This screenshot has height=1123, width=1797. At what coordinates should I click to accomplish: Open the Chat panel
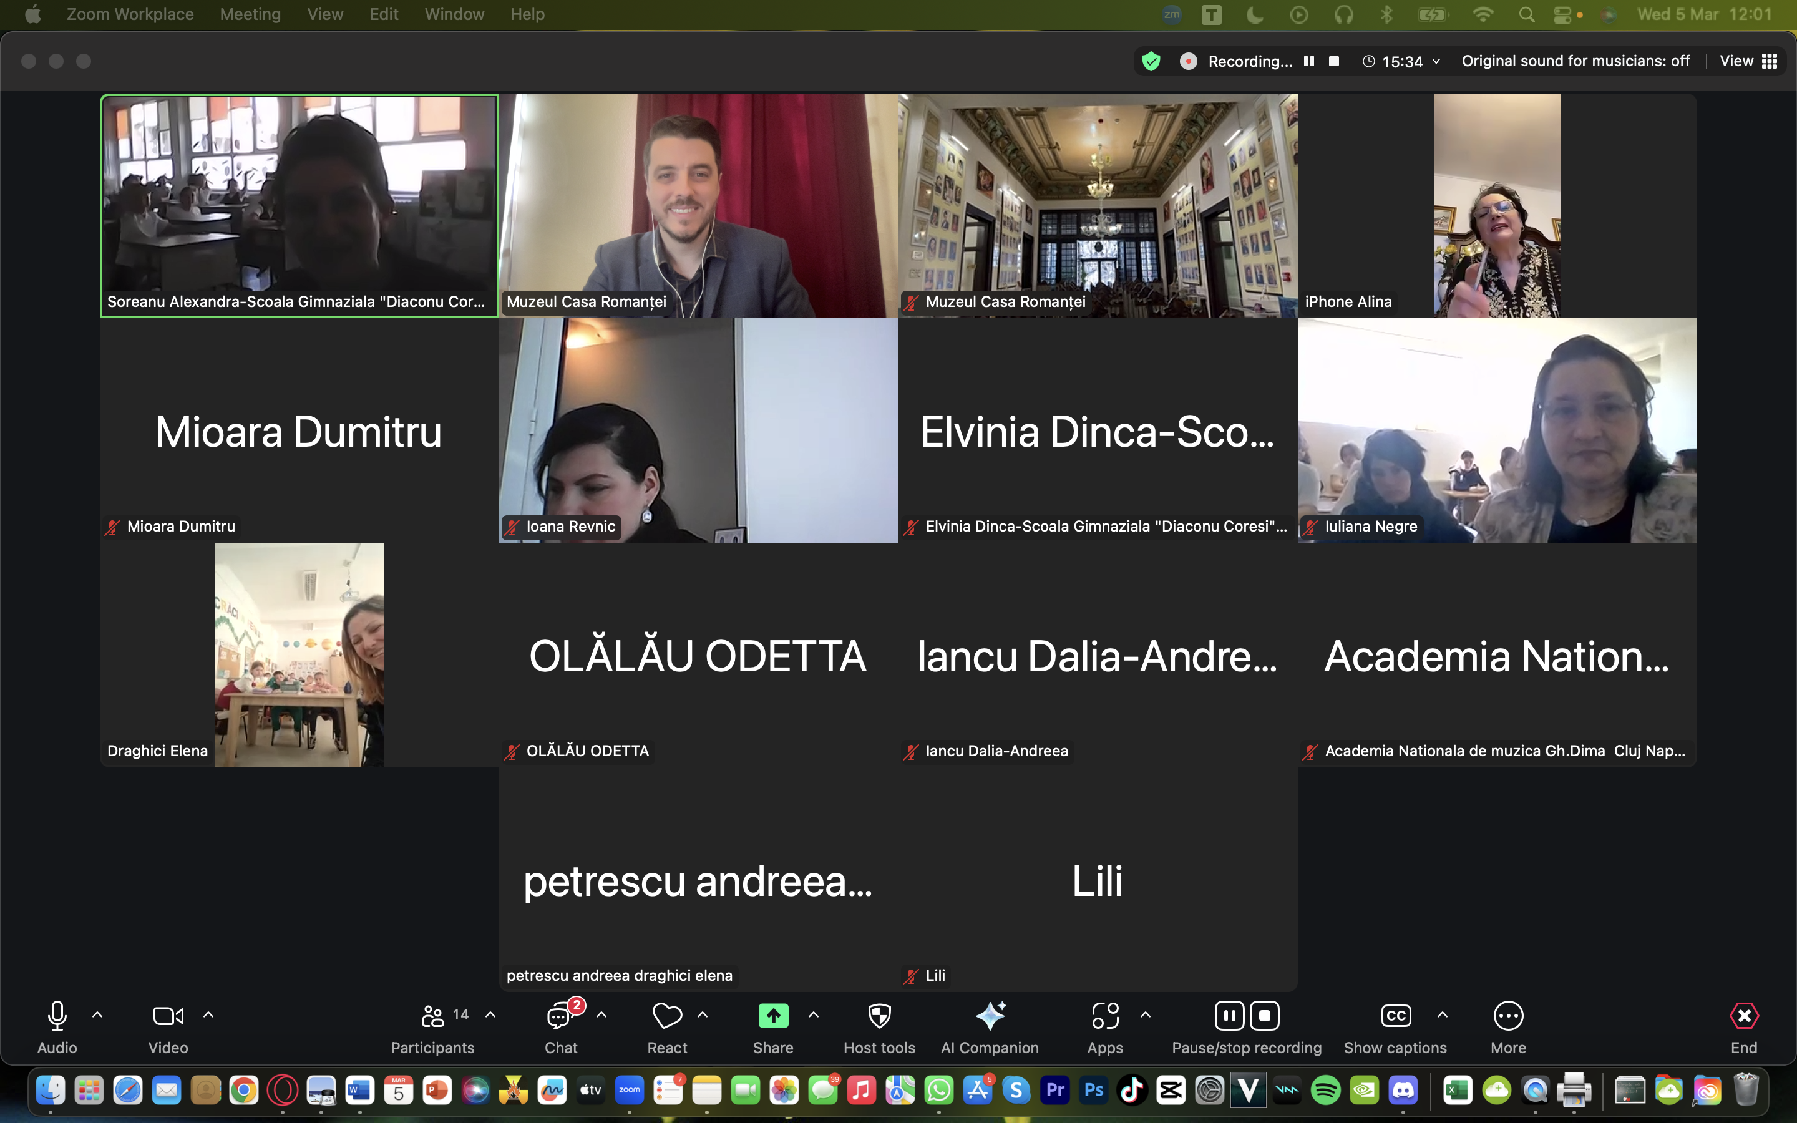[x=561, y=1015]
